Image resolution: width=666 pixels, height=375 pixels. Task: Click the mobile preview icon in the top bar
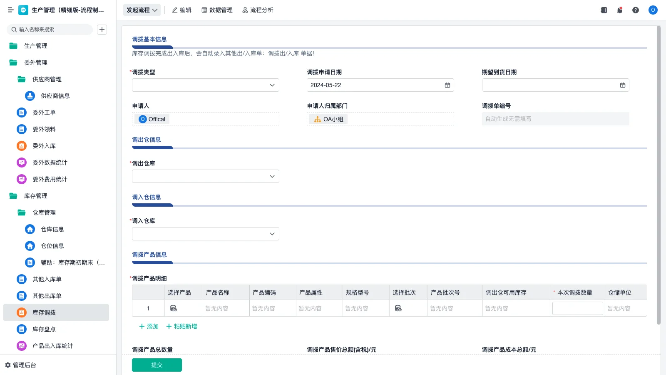(x=603, y=10)
